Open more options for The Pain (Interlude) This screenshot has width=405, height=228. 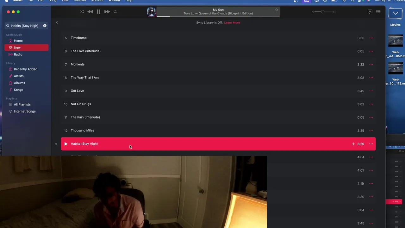(371, 117)
